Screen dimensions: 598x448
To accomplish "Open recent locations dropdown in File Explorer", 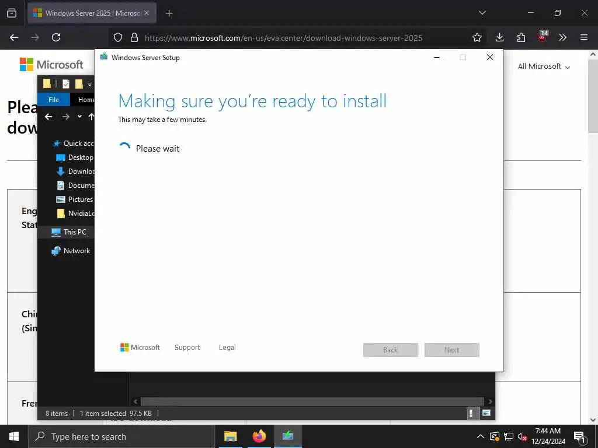I will 79,117.
